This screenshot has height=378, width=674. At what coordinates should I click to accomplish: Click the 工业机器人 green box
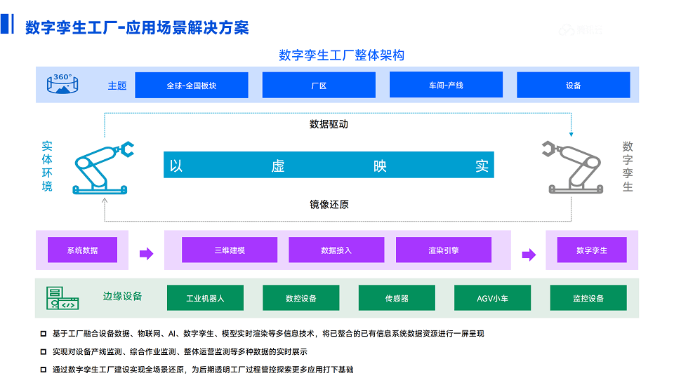click(x=206, y=297)
